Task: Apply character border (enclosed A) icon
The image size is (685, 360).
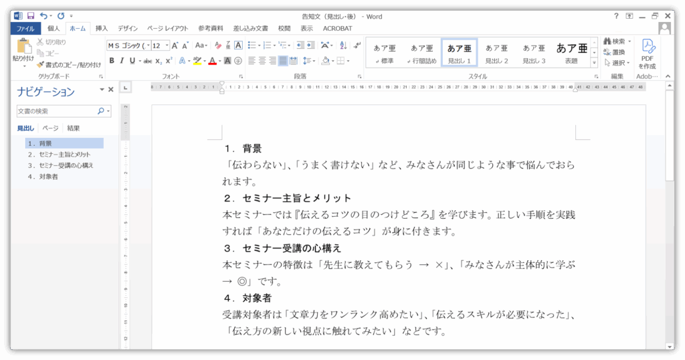Action: [239, 46]
